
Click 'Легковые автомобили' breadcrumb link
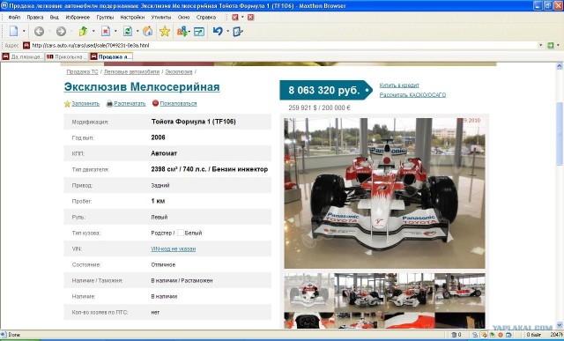click(131, 72)
